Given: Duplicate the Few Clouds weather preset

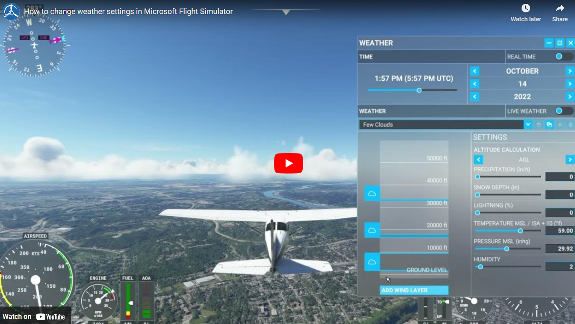Looking at the screenshot, I should [x=549, y=124].
